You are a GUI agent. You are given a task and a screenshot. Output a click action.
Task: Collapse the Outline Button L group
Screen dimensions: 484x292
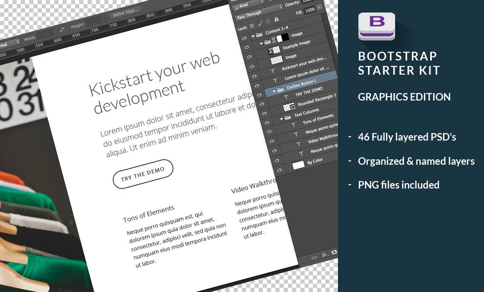point(273,91)
